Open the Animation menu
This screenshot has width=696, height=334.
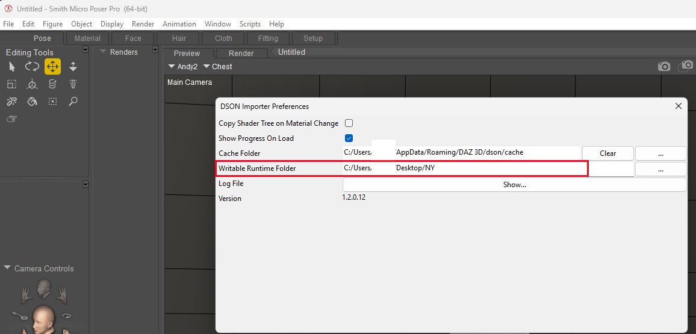pyautogui.click(x=179, y=24)
